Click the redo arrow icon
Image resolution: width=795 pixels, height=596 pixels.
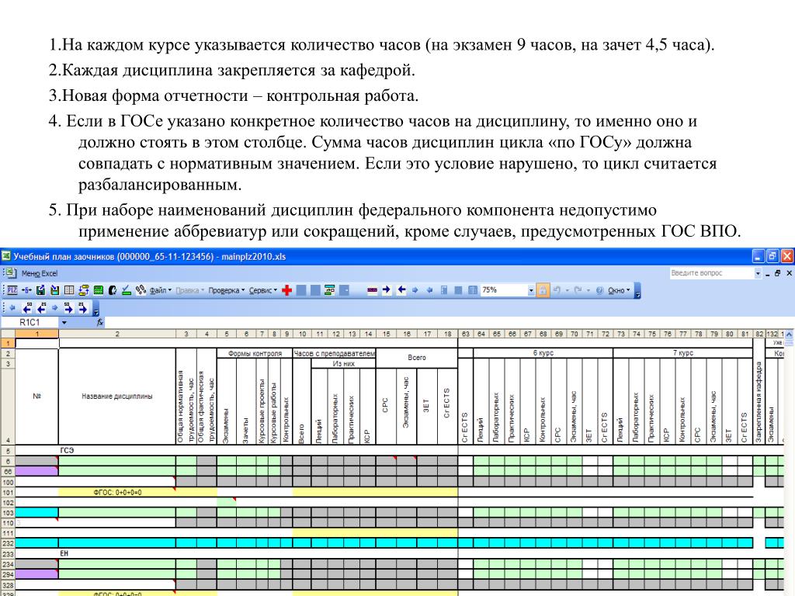578,290
